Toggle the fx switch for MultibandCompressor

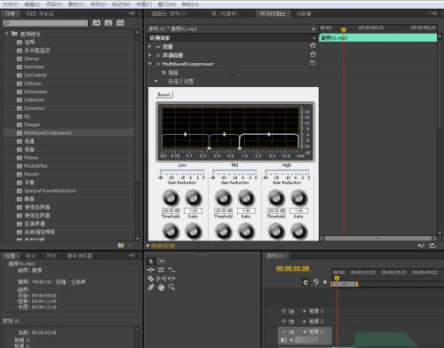tap(158, 64)
